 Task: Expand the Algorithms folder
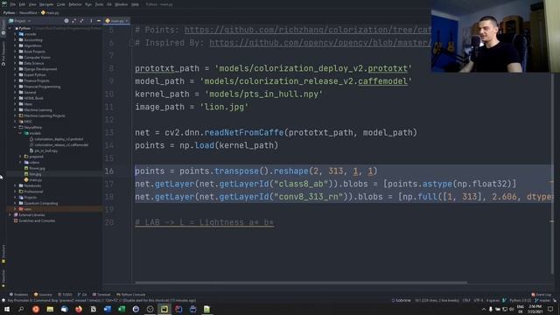click(15, 45)
